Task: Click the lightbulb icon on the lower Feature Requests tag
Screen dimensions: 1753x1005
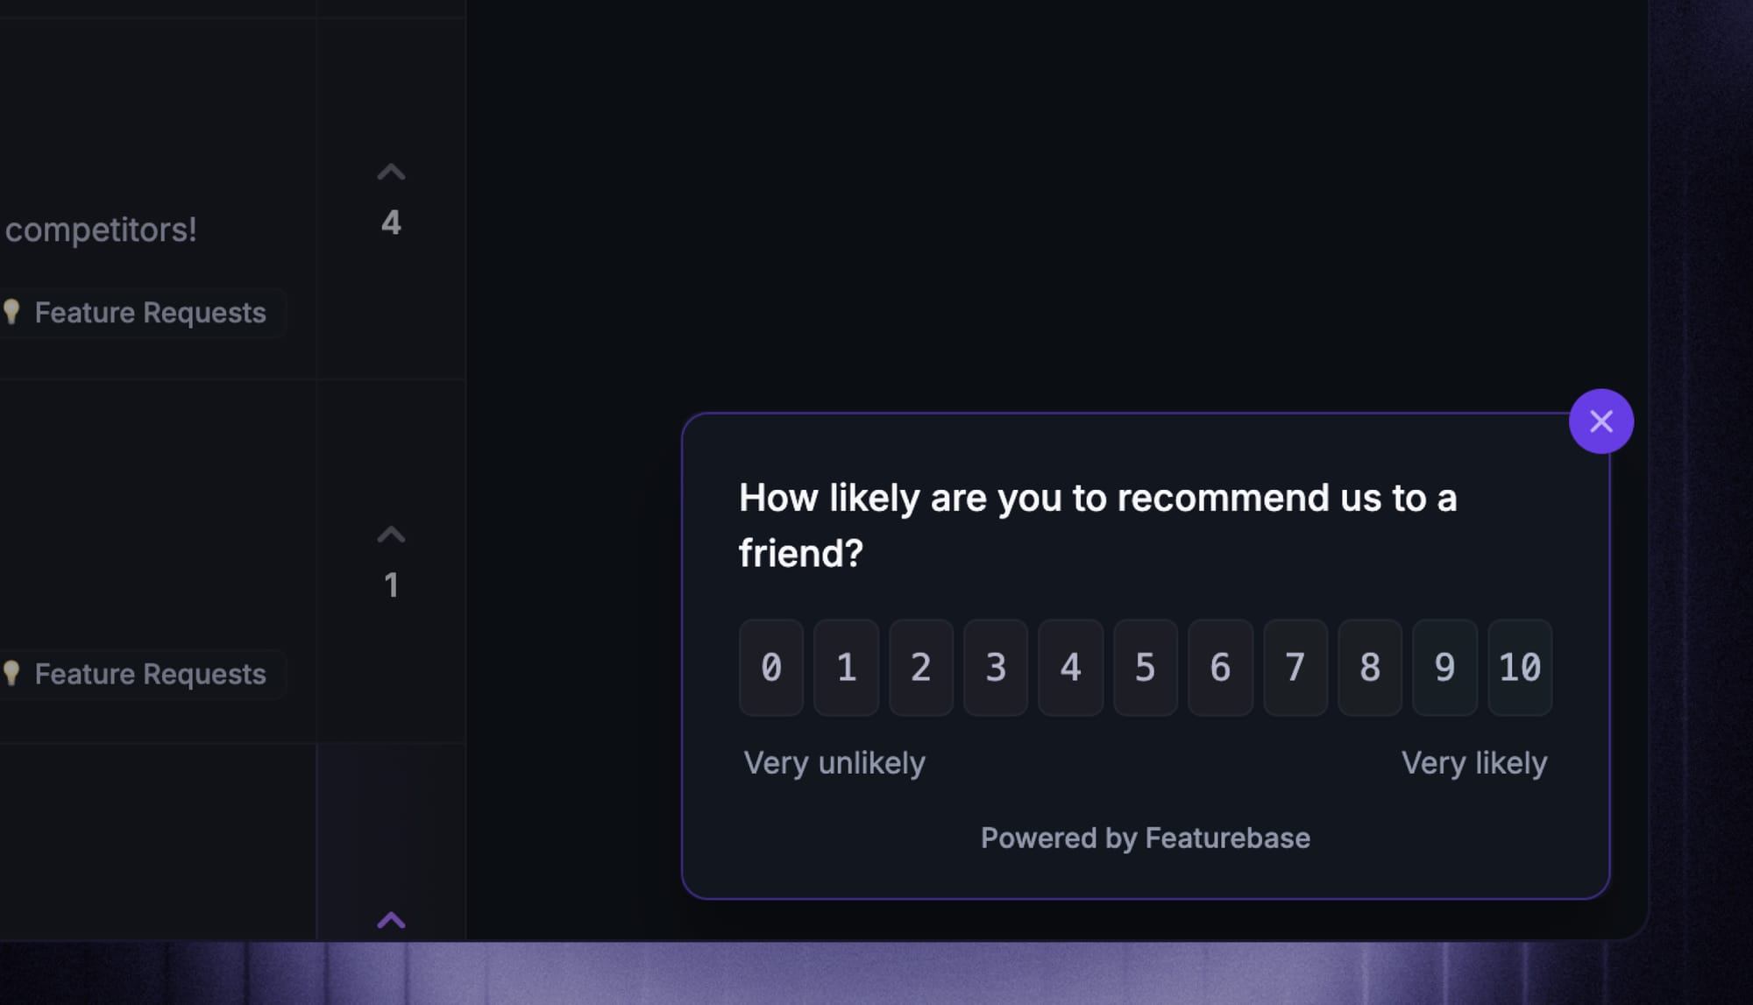Action: 13,675
